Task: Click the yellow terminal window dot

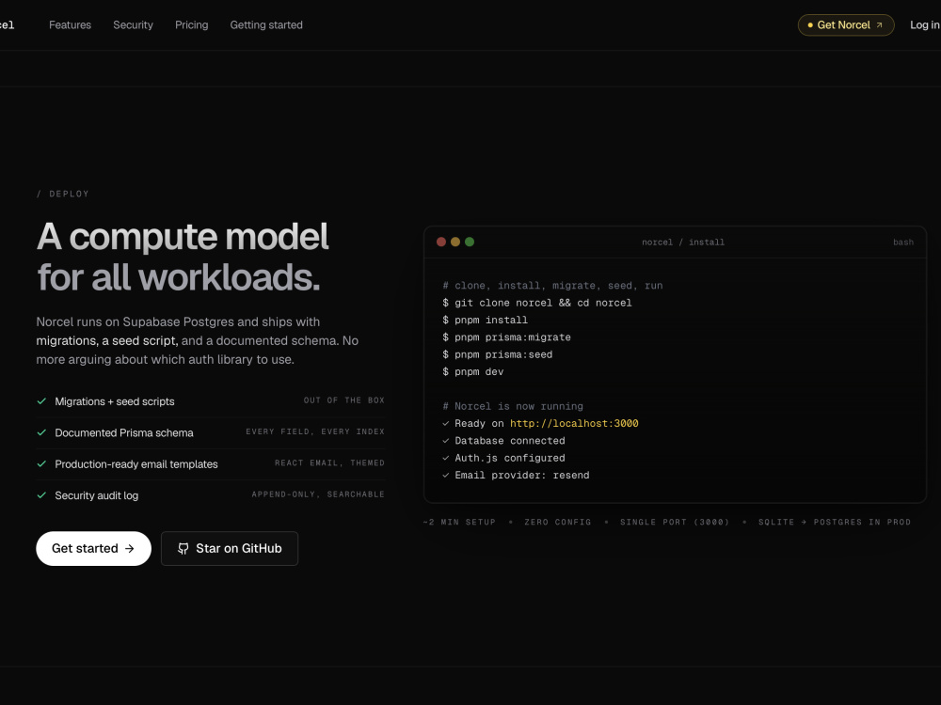Action: point(455,242)
